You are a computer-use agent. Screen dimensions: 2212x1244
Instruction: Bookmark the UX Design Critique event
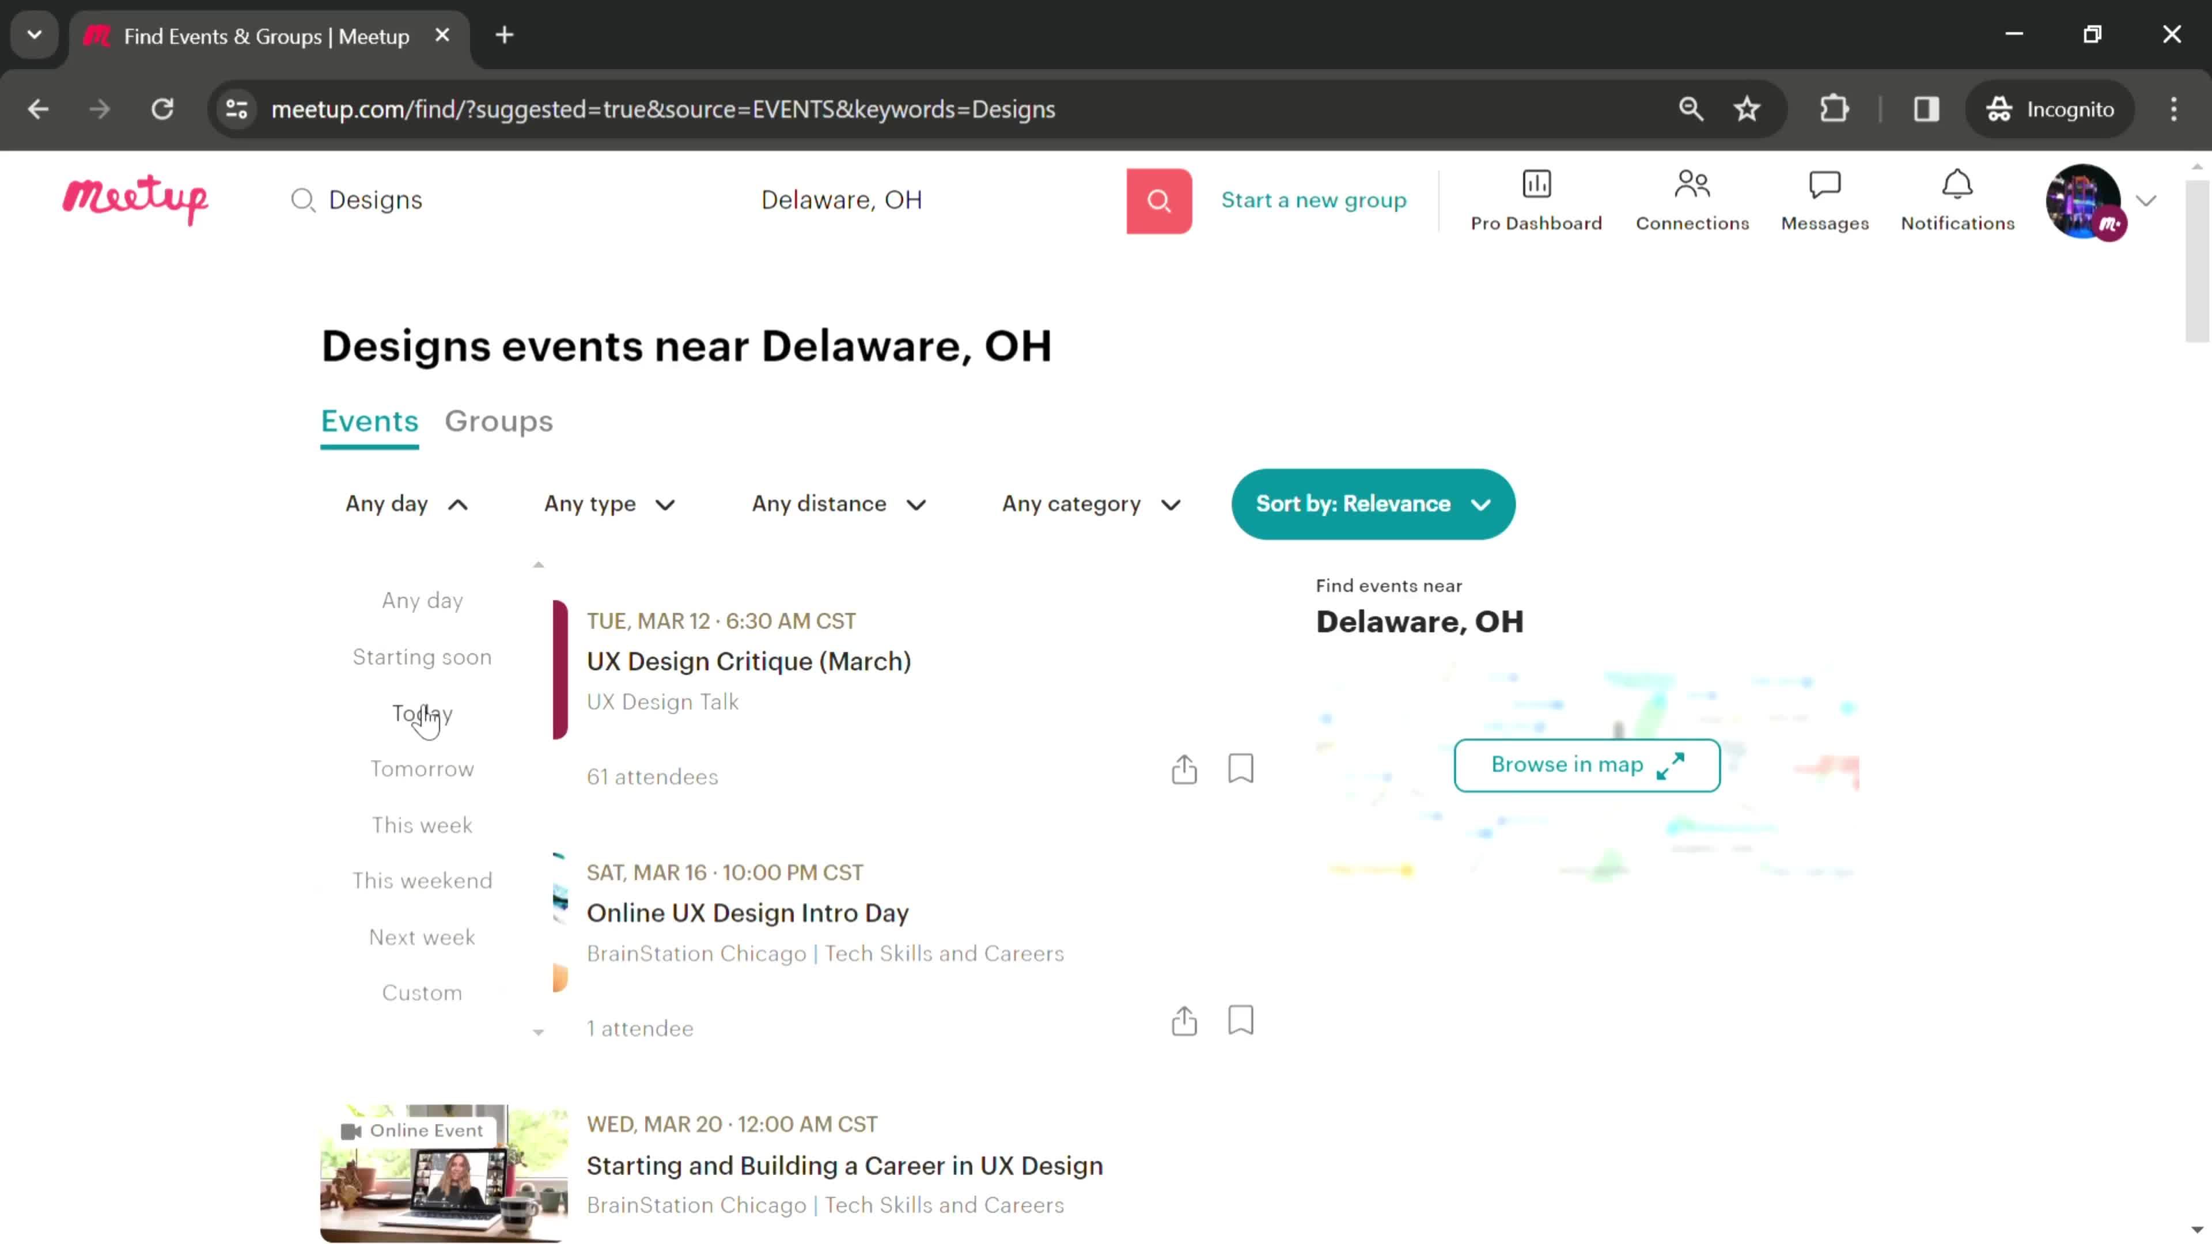(1241, 768)
